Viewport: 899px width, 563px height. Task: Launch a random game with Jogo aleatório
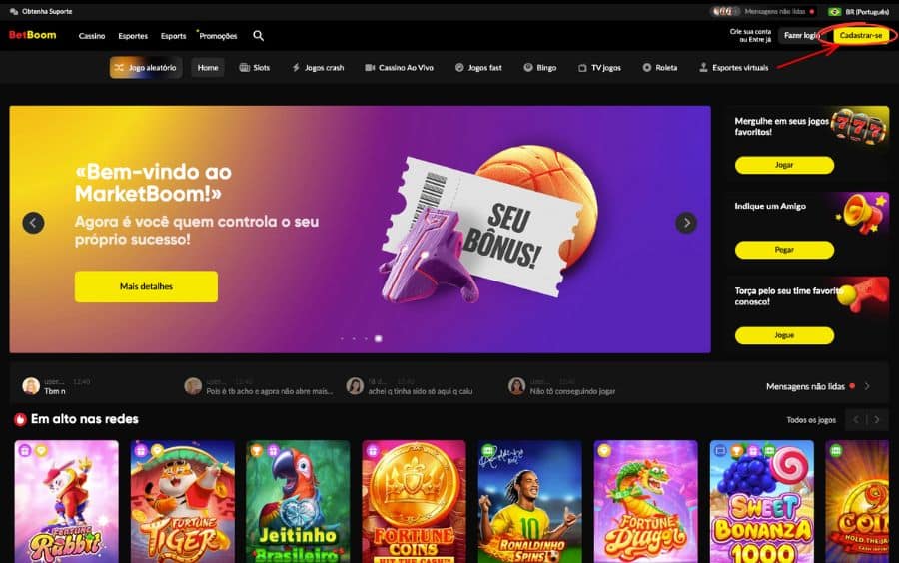click(146, 68)
